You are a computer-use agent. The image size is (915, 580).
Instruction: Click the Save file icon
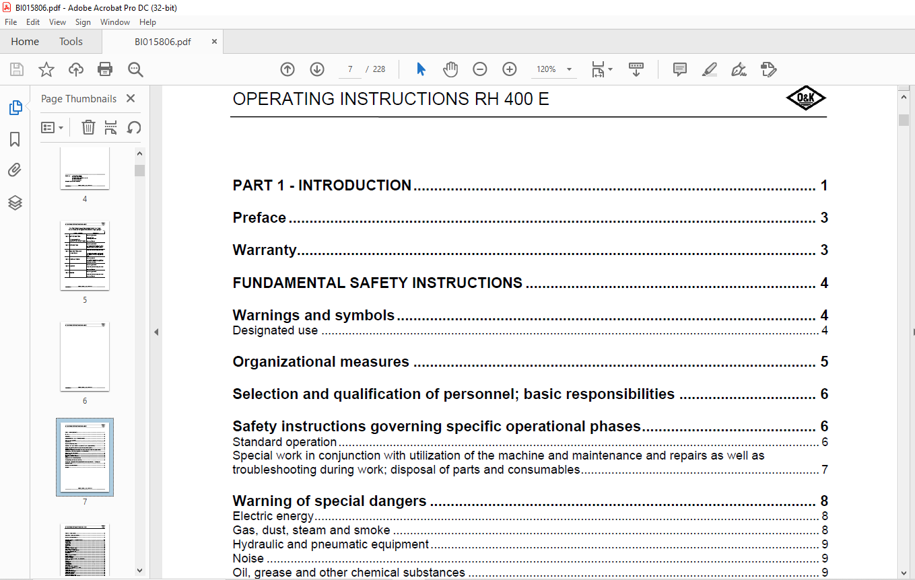click(x=16, y=69)
